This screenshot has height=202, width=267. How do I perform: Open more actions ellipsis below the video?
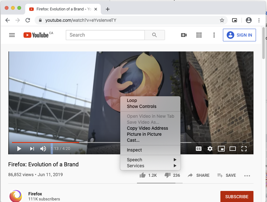[x=247, y=176]
